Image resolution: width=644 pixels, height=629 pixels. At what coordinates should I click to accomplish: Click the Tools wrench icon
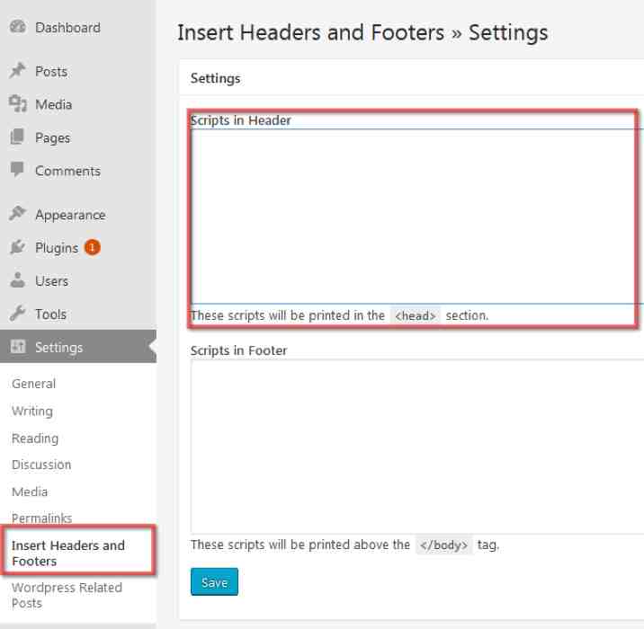(17, 314)
